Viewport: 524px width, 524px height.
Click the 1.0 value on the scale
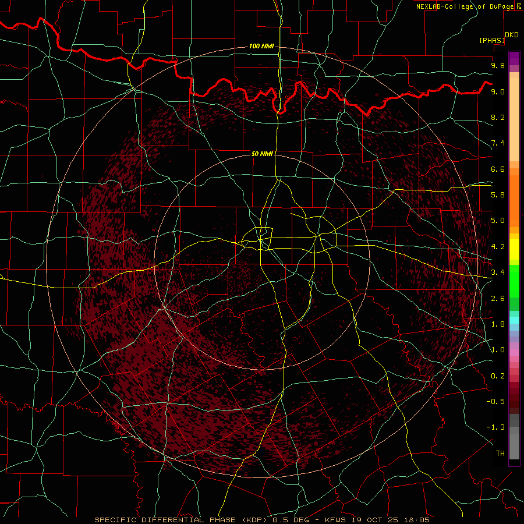(498, 350)
